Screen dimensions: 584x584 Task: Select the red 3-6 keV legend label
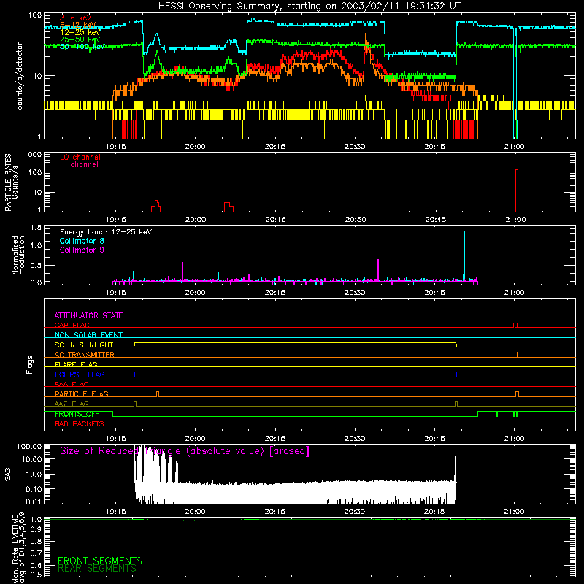(x=76, y=18)
